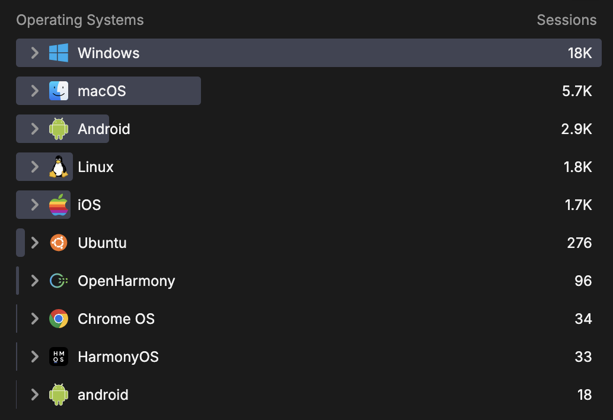Click the Sessions column header
The height and width of the screenshot is (420, 613).
tap(566, 20)
